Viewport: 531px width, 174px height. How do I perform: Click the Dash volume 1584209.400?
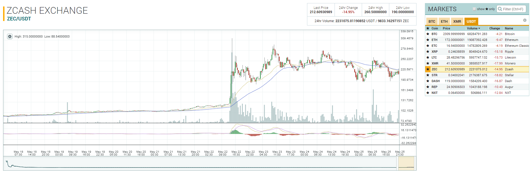pos(478,81)
